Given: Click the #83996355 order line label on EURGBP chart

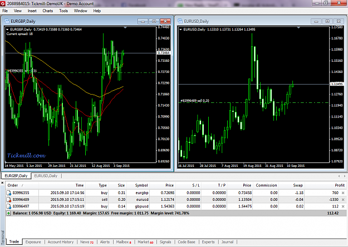Looking at the screenshot, I should point(21,71).
